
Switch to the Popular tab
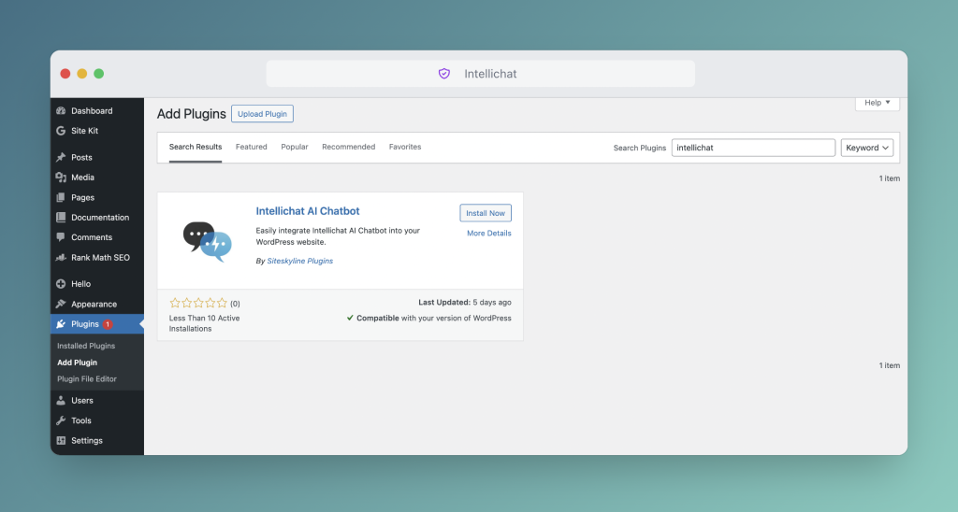click(295, 147)
